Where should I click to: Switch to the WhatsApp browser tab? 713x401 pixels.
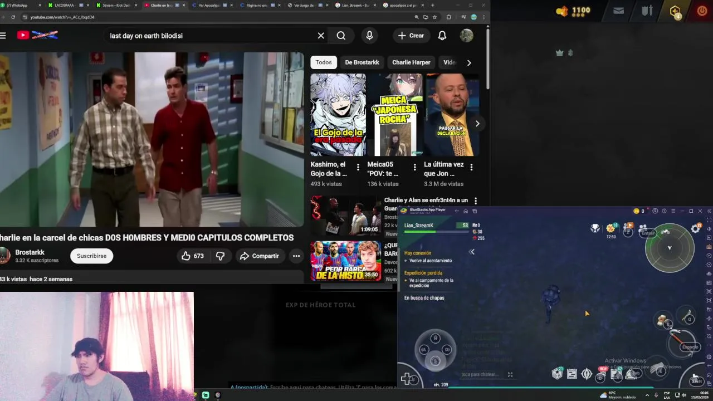[21, 5]
